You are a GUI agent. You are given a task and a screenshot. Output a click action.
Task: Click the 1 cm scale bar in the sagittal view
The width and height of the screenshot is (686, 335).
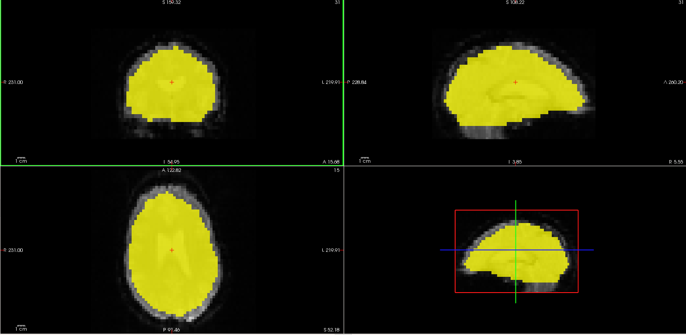pos(365,160)
